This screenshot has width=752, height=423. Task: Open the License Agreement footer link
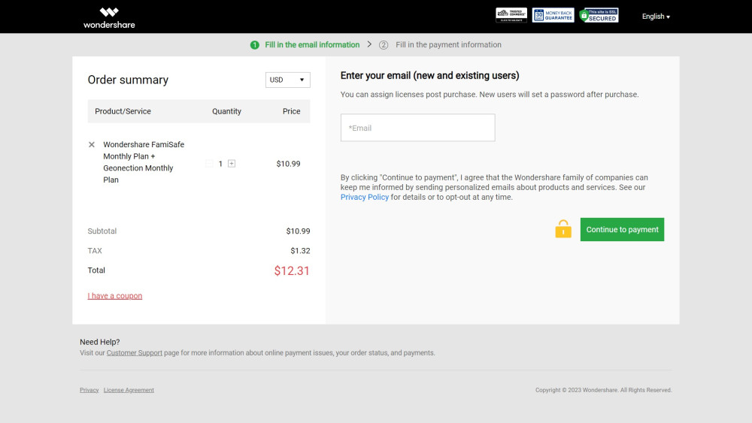click(x=129, y=391)
